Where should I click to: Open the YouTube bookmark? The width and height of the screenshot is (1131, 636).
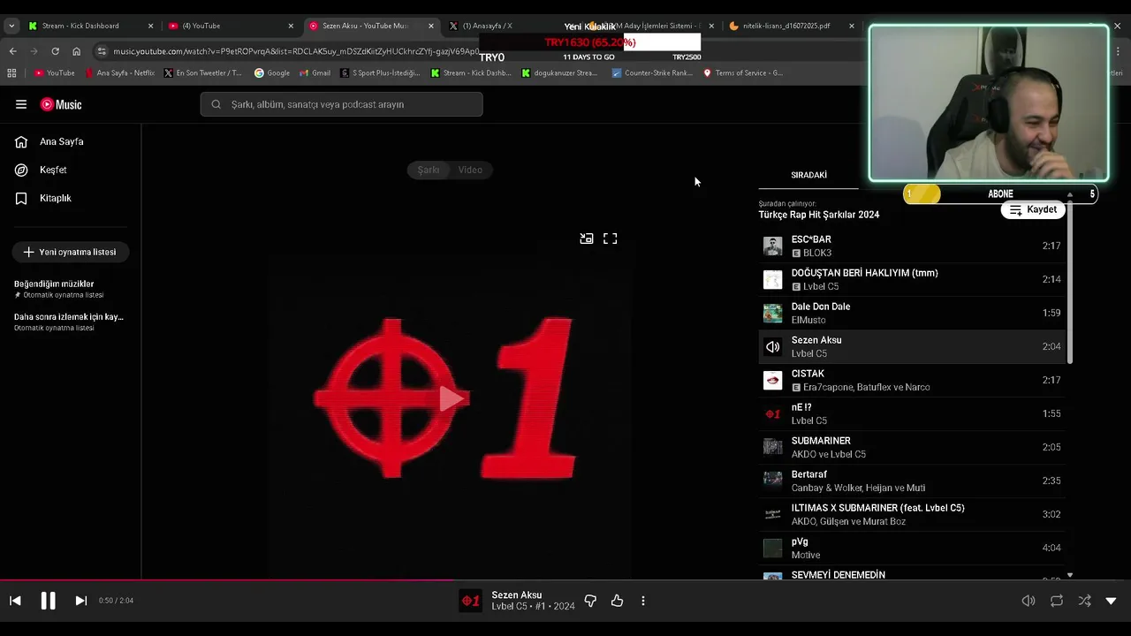tap(55, 72)
